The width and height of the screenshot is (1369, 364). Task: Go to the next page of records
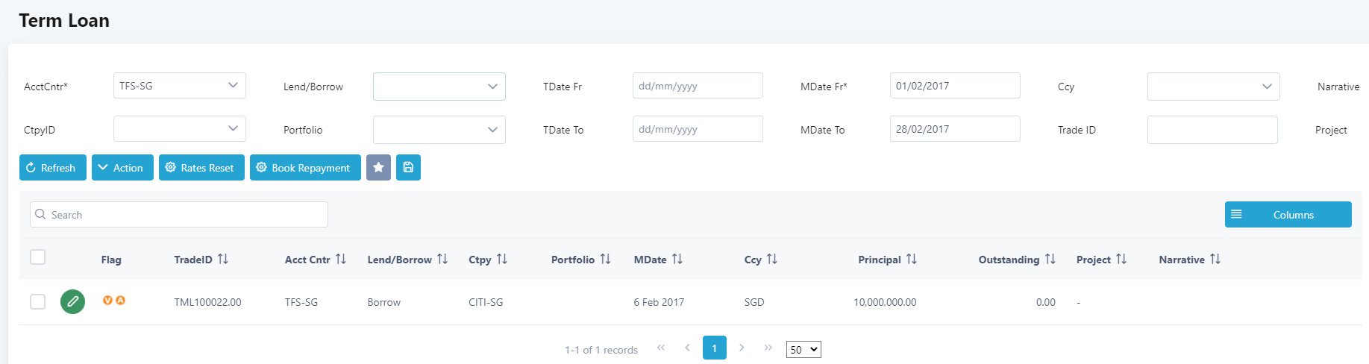(742, 348)
